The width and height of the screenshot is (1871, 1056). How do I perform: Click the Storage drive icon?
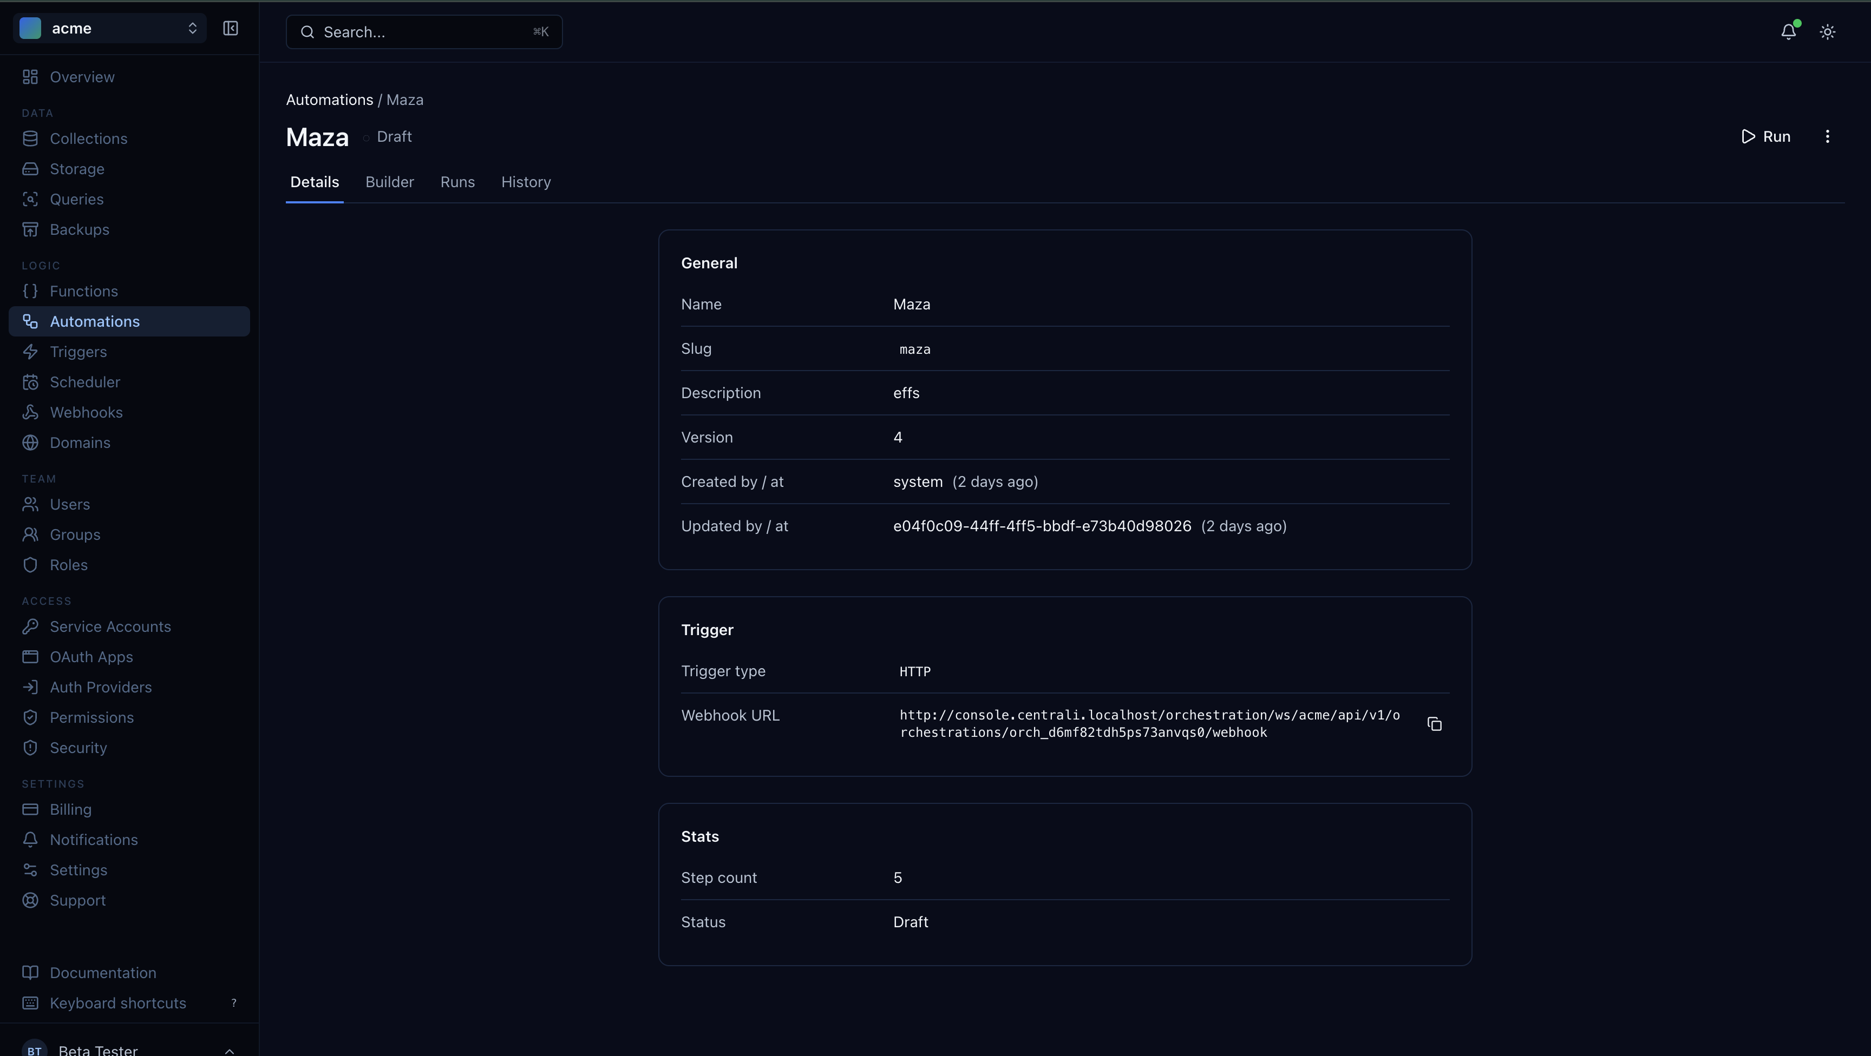(x=30, y=169)
